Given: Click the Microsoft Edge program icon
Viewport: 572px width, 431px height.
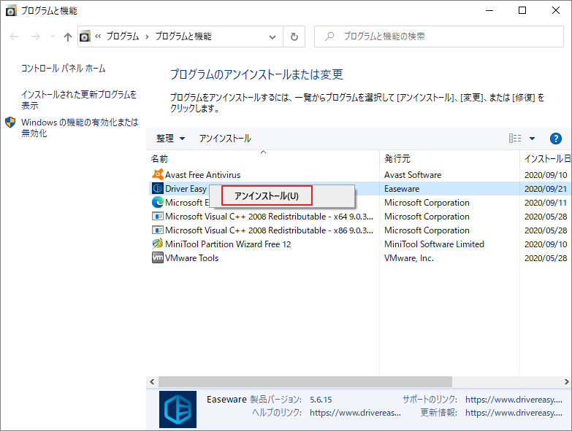Looking at the screenshot, I should [x=158, y=203].
